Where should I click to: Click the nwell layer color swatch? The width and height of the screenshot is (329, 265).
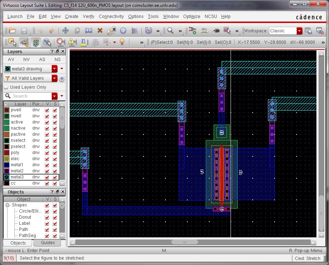[6, 116]
